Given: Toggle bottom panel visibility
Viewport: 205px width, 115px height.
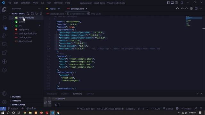Looking at the screenshot, I should (x=172, y=3).
